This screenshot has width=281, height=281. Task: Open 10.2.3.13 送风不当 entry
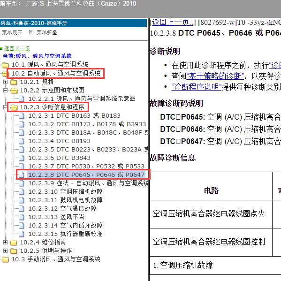click(x=56, y=217)
